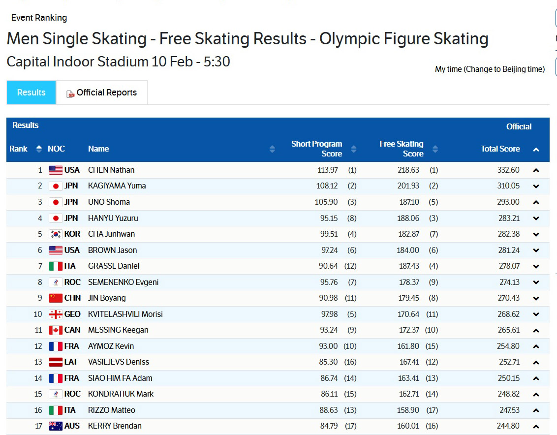Click the Korean flag for CHA Junhwan

point(56,234)
